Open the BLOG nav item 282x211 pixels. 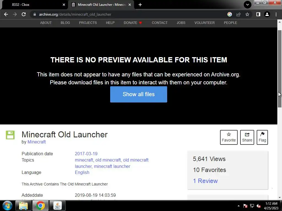click(x=65, y=23)
